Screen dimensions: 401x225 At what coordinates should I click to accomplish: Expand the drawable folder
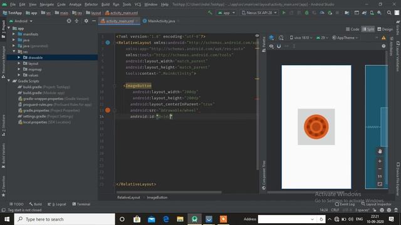pos(19,57)
